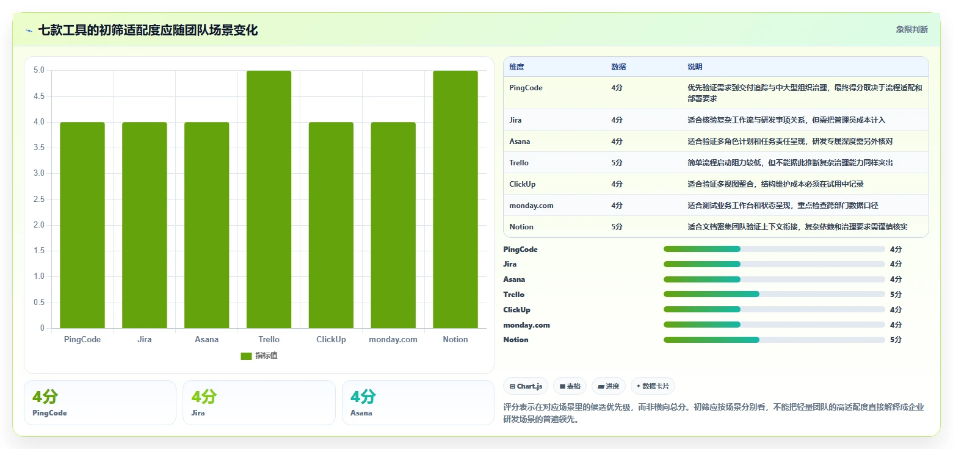953x449 pixels.
Task: Select the 数据卡片 chip
Action: click(653, 386)
